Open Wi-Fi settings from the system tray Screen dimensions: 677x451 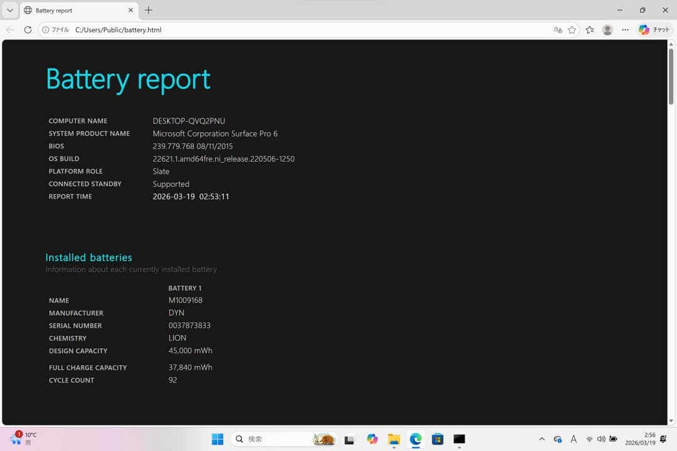point(589,439)
